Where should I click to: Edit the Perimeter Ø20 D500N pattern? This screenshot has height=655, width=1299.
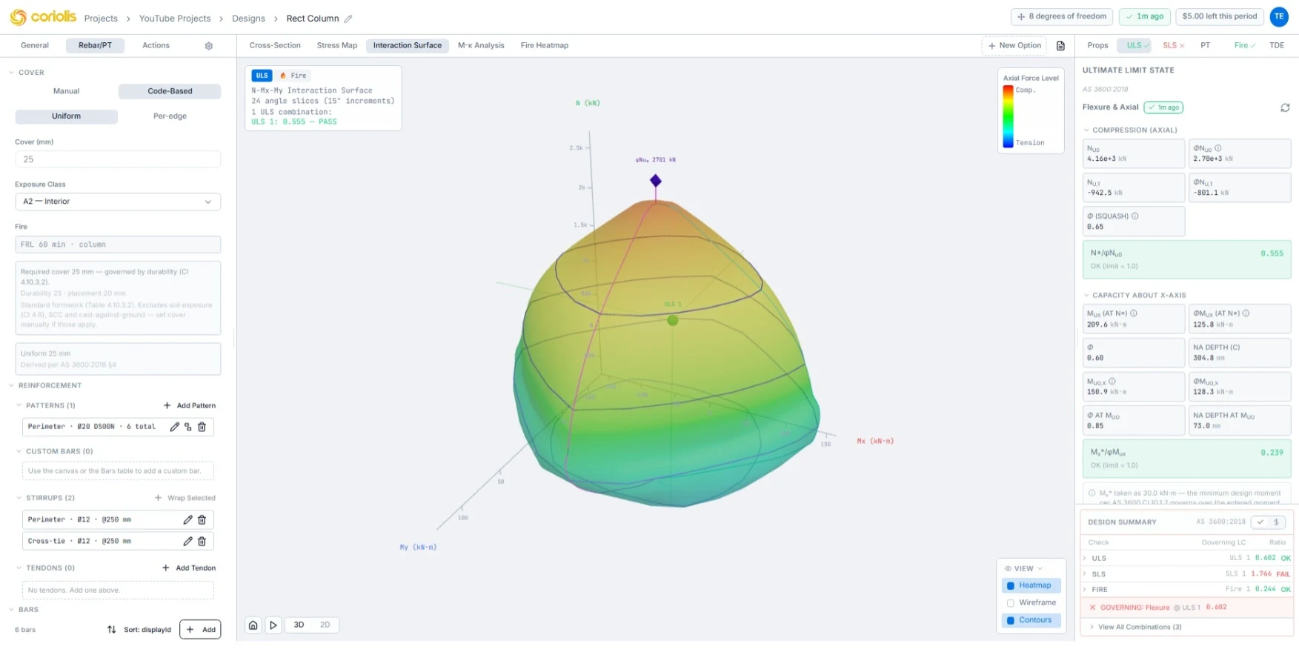[175, 427]
